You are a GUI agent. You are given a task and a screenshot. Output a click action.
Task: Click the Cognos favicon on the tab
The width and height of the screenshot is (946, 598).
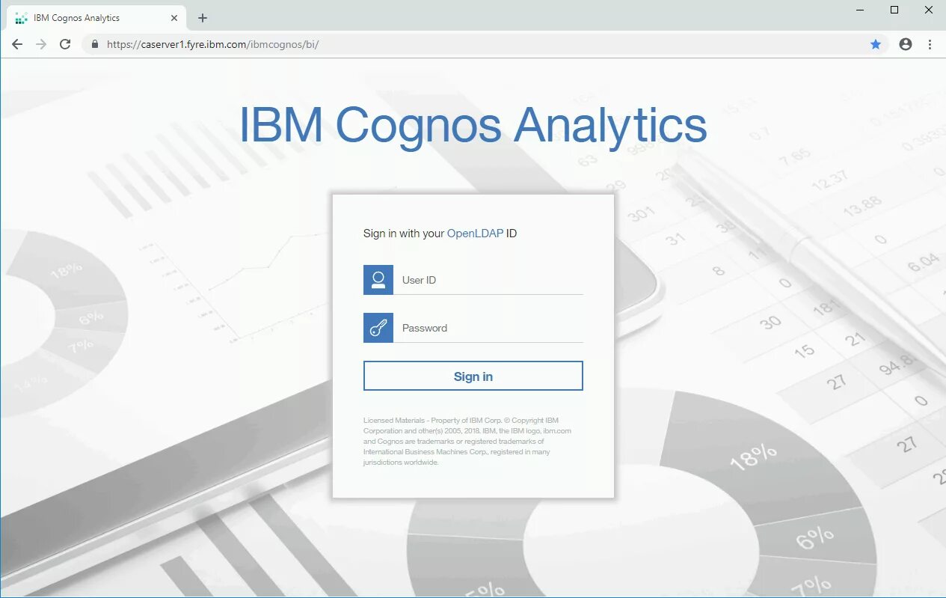pyautogui.click(x=21, y=18)
